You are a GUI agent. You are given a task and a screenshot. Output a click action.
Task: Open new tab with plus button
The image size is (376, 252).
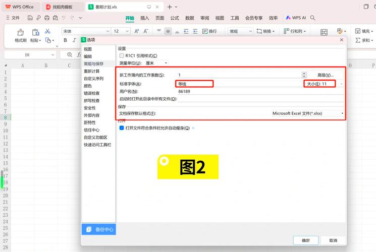(x=170, y=7)
